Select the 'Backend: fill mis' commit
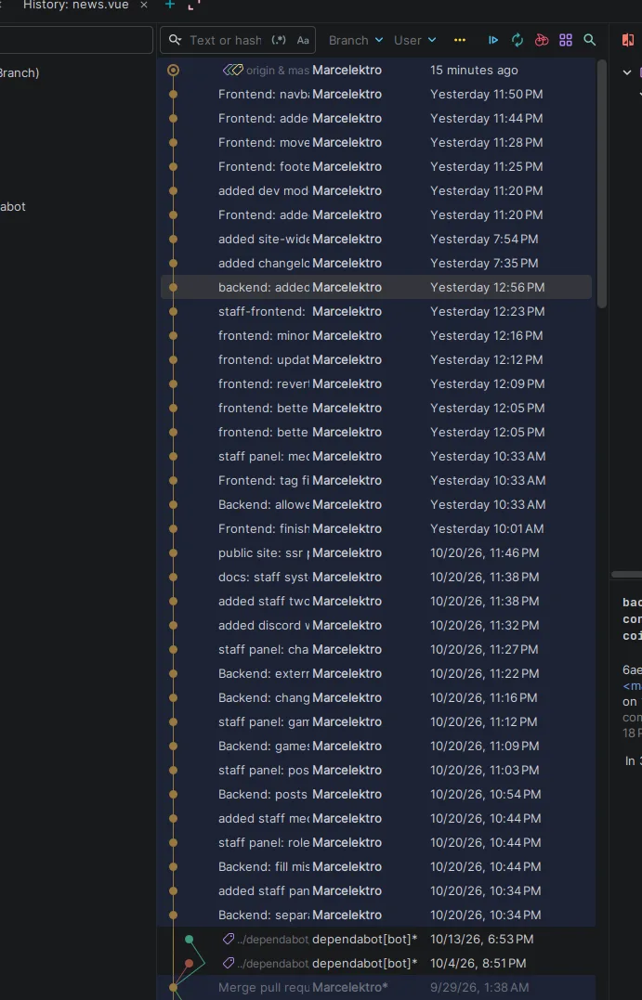The width and height of the screenshot is (642, 1000). point(376,867)
